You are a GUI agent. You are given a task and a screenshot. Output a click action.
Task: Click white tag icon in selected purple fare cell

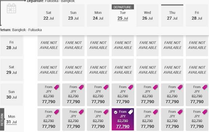coord(131,112)
